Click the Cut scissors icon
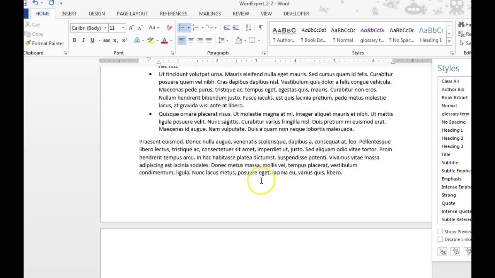The image size is (495, 278). coord(27,25)
